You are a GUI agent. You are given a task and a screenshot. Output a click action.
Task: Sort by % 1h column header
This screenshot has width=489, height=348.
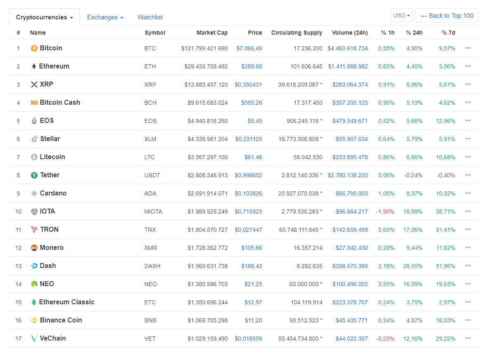click(388, 33)
